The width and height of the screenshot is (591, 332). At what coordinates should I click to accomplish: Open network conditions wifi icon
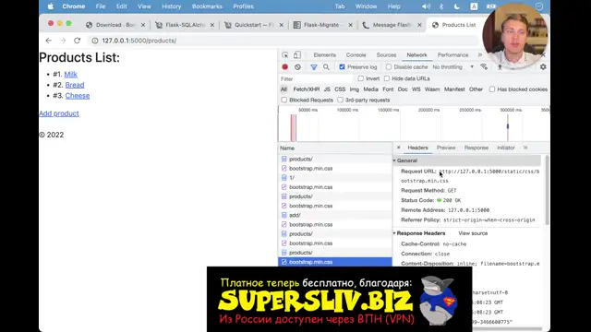click(x=484, y=67)
